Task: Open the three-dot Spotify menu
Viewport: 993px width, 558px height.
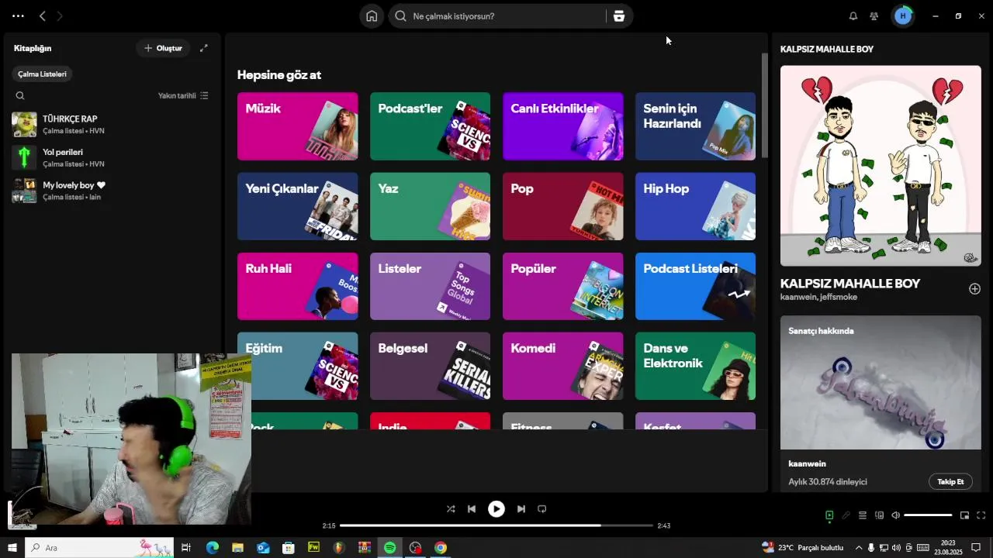Action: [18, 16]
